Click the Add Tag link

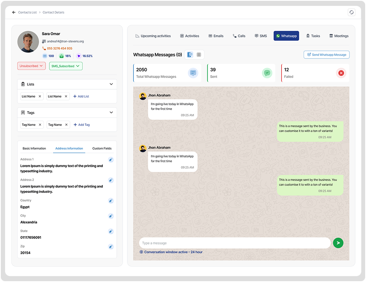click(x=81, y=125)
